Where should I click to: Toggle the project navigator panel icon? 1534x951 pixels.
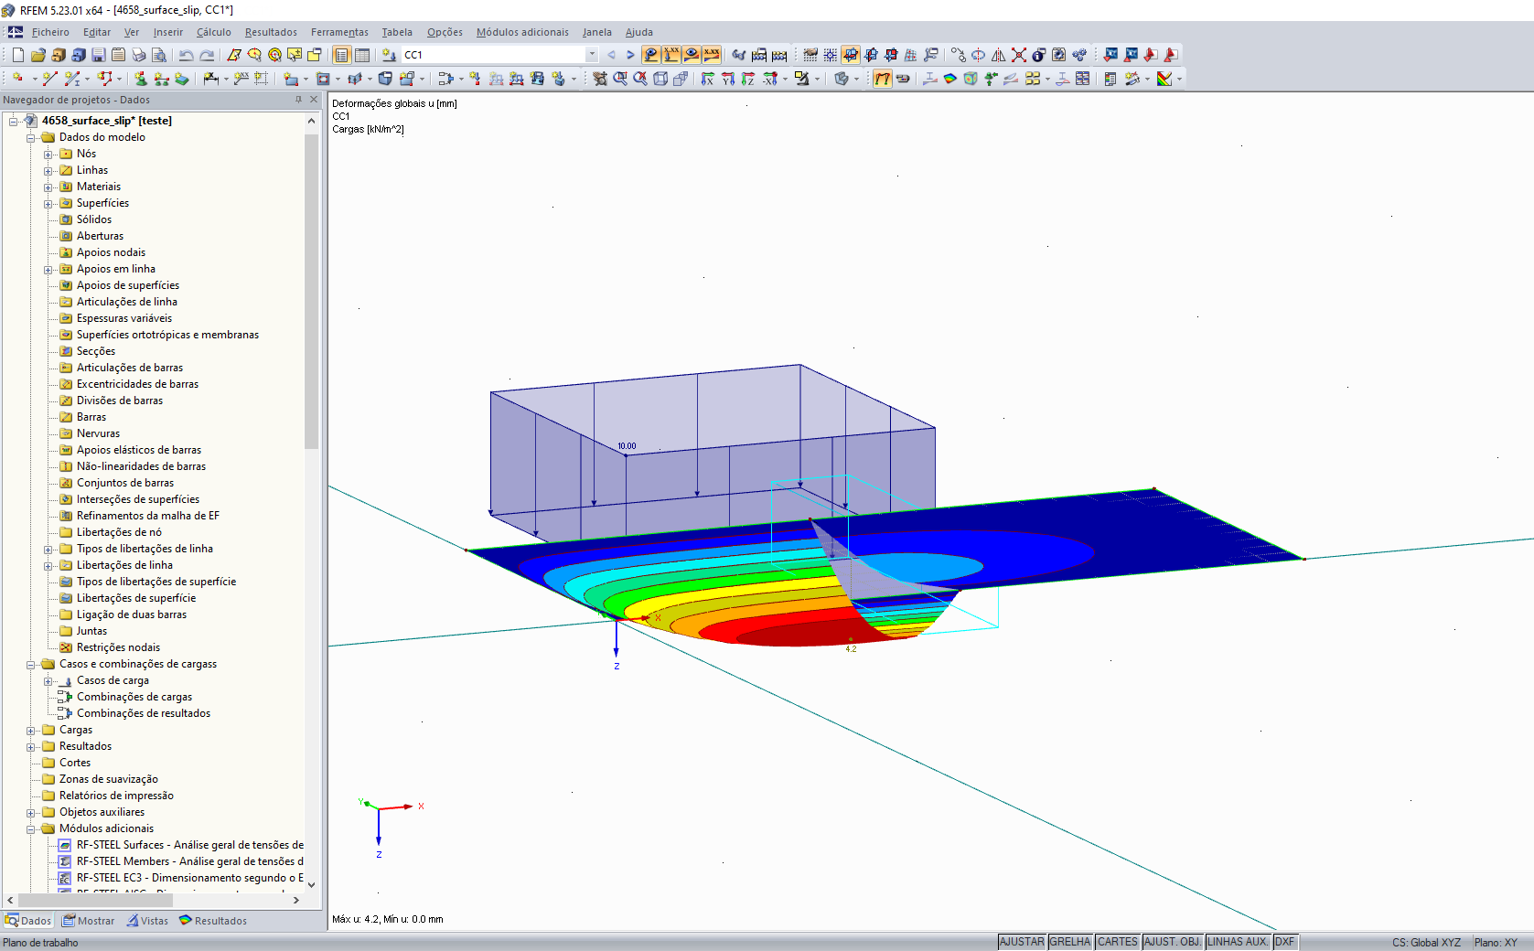tap(341, 55)
